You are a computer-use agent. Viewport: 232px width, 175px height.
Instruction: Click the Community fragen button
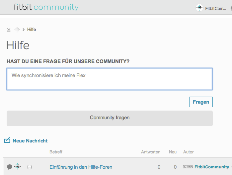110,118
